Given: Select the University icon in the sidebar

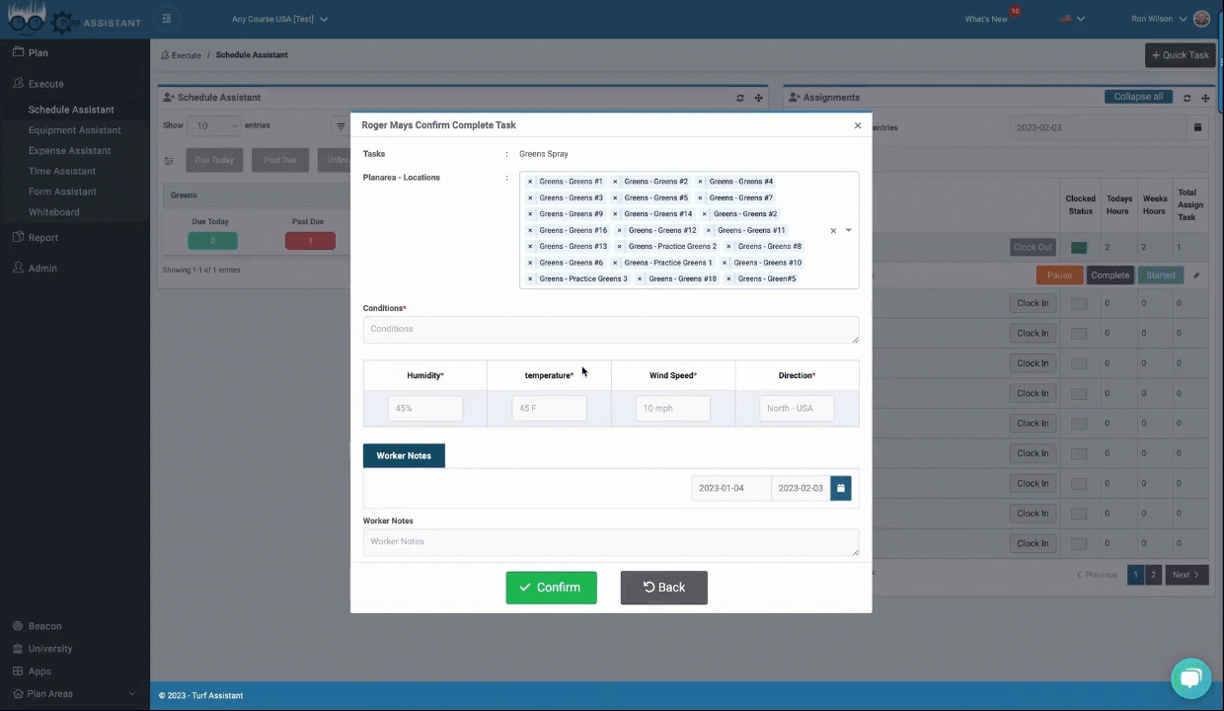Looking at the screenshot, I should (x=18, y=648).
